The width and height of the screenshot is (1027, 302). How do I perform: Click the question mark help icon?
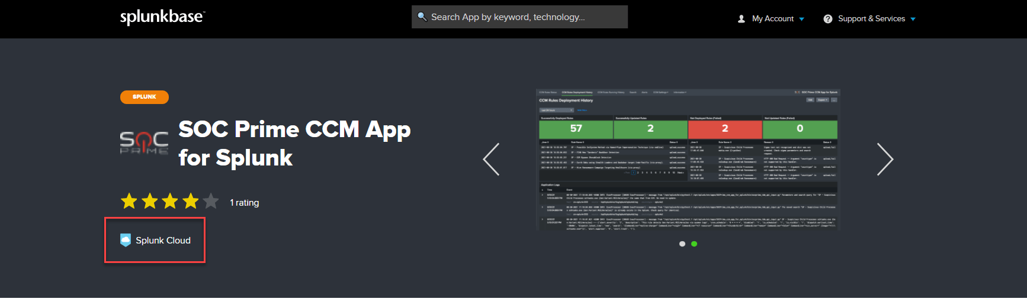pyautogui.click(x=827, y=19)
